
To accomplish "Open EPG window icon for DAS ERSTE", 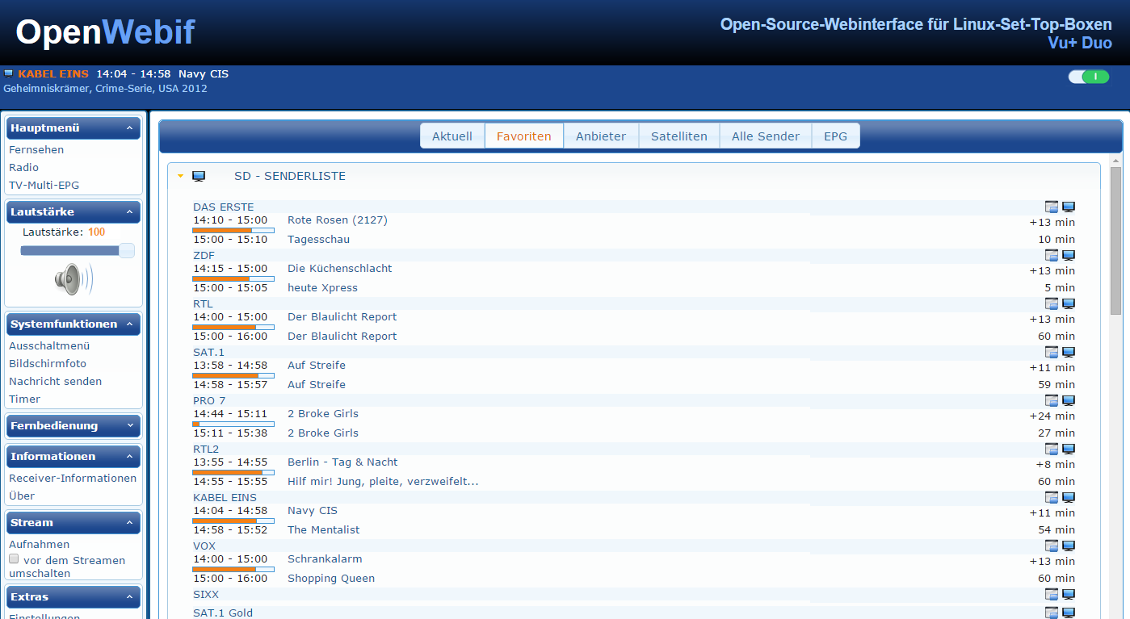I will pos(1052,207).
